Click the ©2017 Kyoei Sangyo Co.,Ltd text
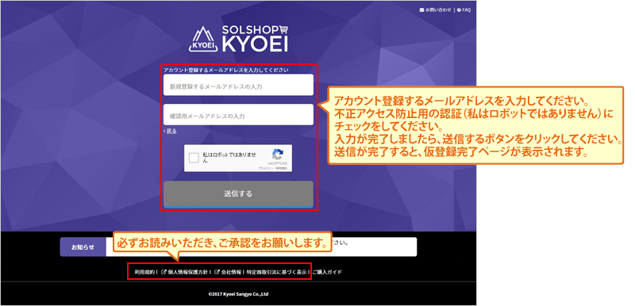Image resolution: width=635 pixels, height=306 pixels. pyautogui.click(x=238, y=294)
